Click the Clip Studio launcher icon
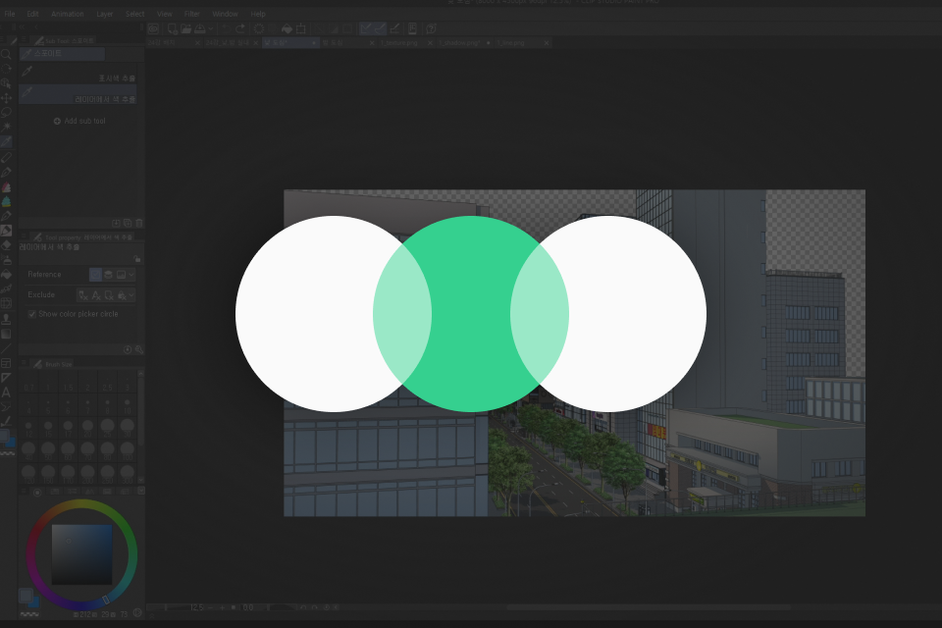942x628 pixels. [153, 28]
